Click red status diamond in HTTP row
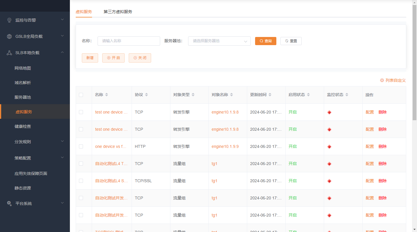This screenshot has width=417, height=232. point(329,147)
